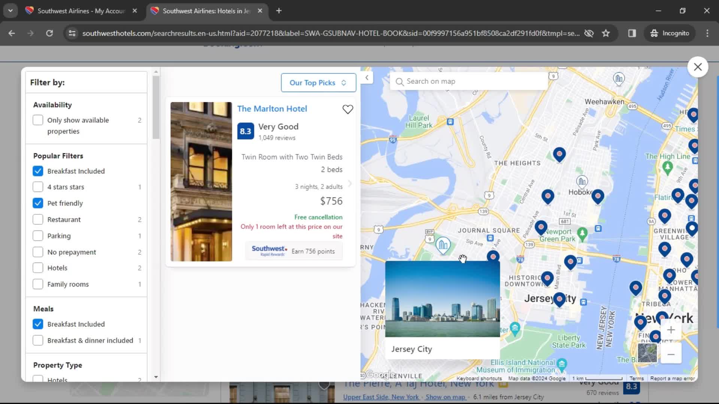Collapse the hotel list panel arrow
The image size is (719, 404).
367,77
